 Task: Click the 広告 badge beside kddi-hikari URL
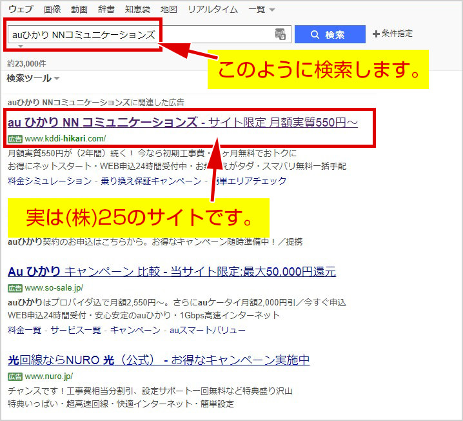(15, 139)
